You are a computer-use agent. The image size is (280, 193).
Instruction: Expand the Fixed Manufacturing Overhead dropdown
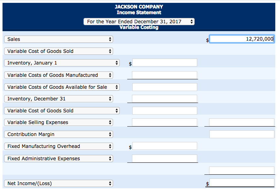[59, 146]
